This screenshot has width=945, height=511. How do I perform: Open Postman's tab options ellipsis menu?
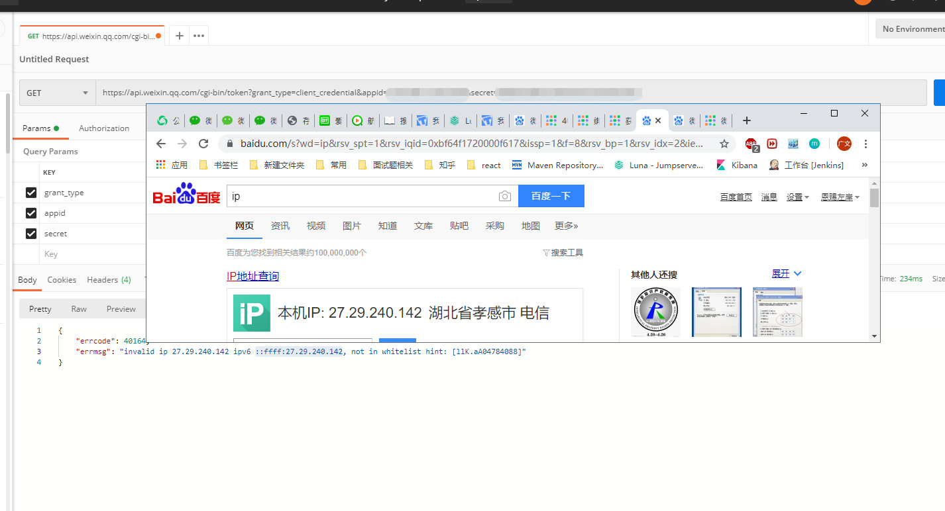coord(199,36)
